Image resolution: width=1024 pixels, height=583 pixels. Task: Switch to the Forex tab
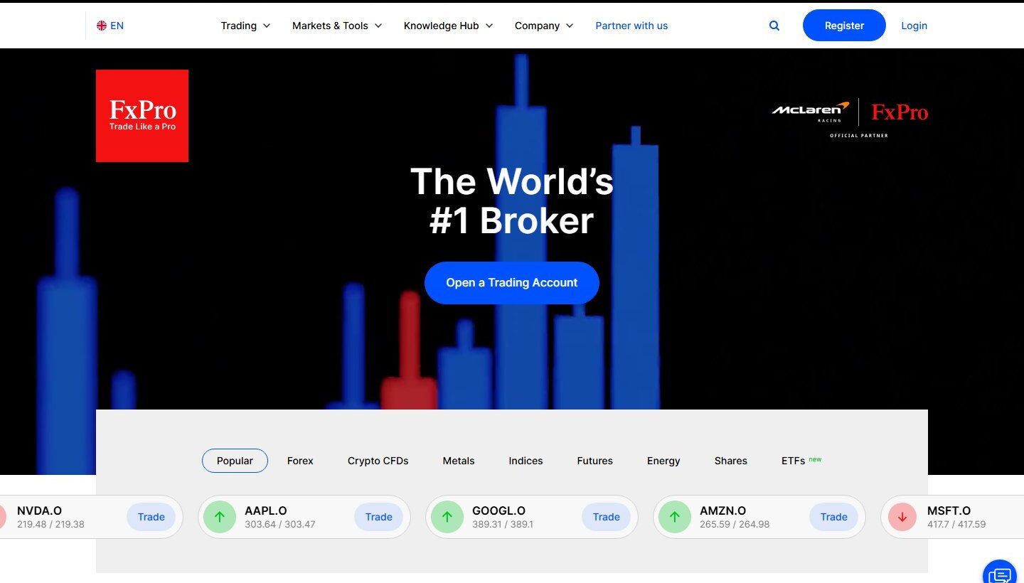[300, 461]
